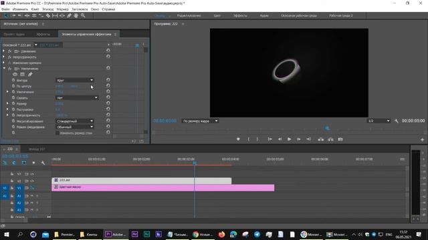Reset the Режим смешивания parameter
This screenshot has width=428, height=240.
(x=108, y=127)
